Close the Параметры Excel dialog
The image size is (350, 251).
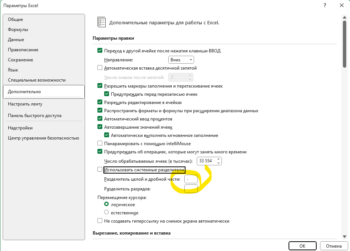coord(341,5)
